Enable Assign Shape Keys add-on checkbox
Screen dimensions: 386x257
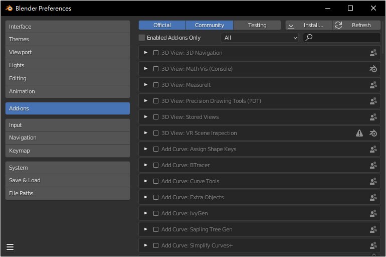156,149
